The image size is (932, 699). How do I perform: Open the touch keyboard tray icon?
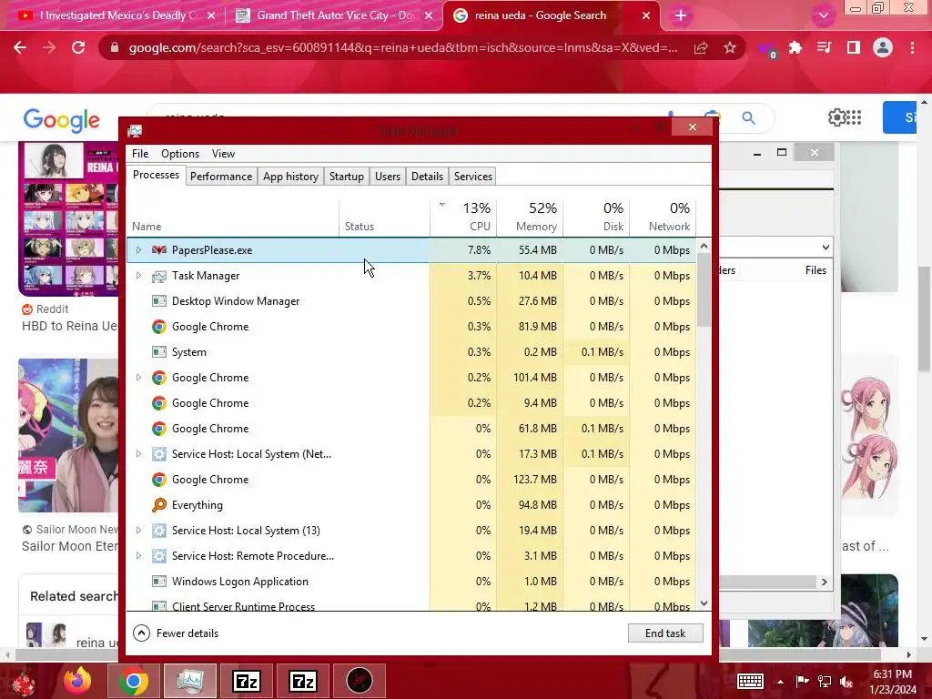750,681
